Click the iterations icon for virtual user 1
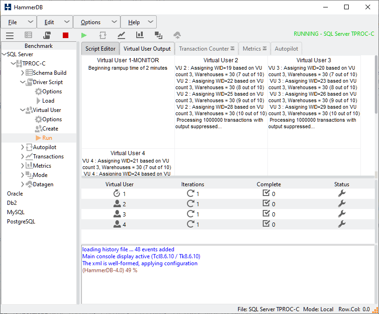This screenshot has width=379, height=314. tap(190, 193)
